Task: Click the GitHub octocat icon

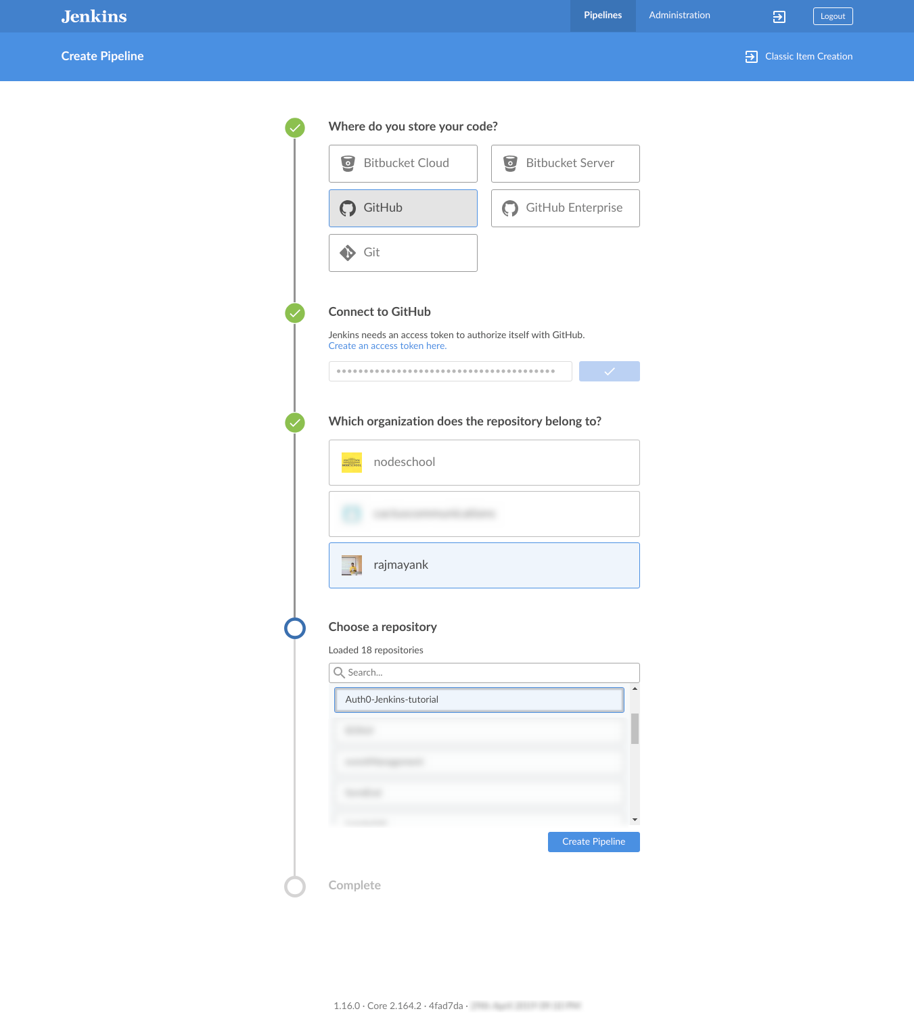Action: coord(348,208)
